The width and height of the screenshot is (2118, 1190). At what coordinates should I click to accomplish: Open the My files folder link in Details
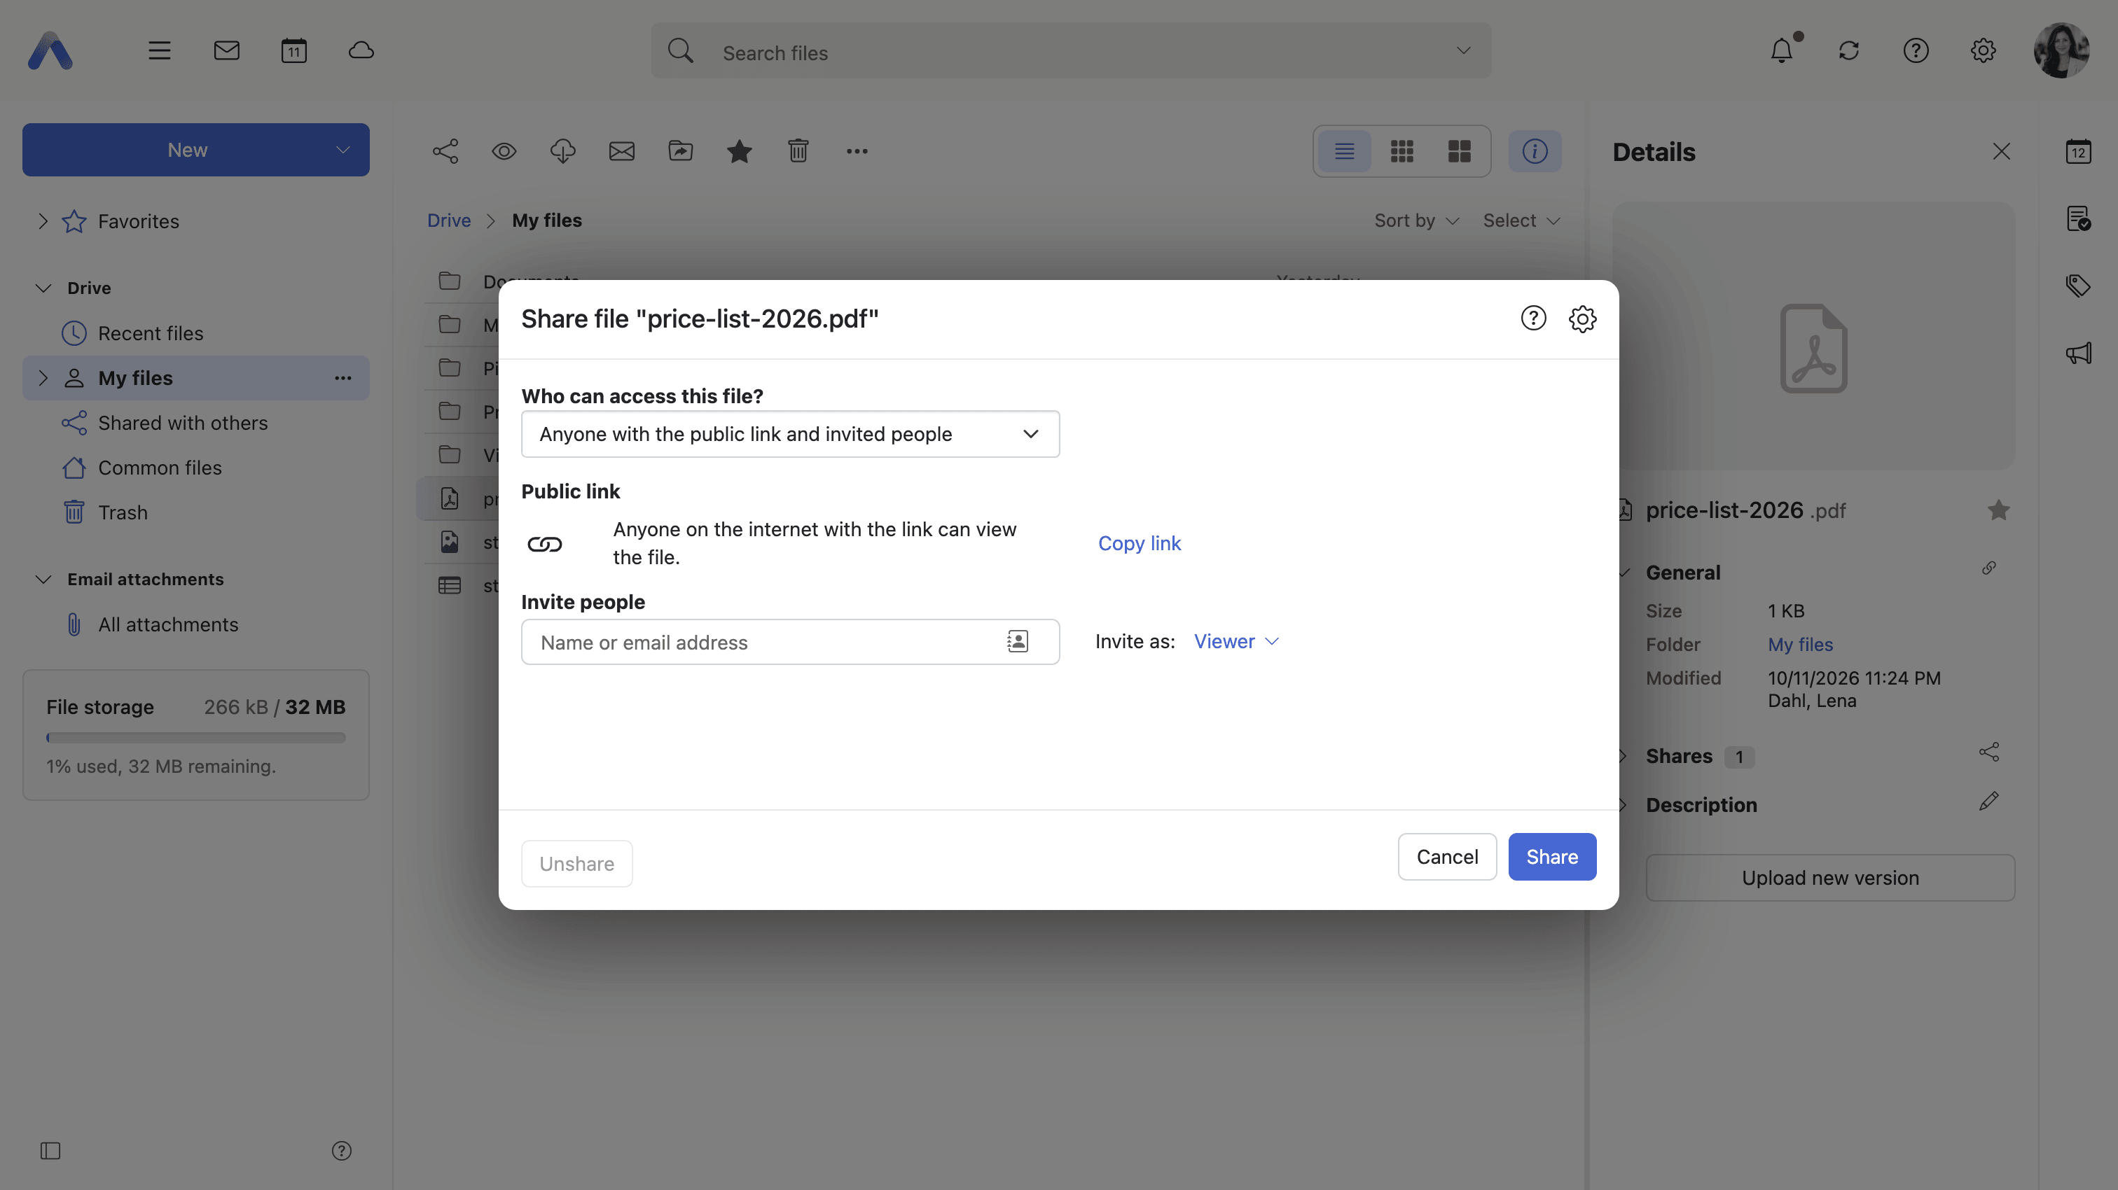point(1800,644)
